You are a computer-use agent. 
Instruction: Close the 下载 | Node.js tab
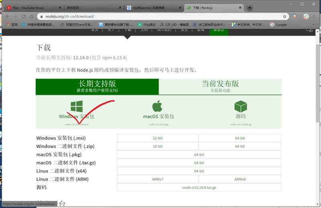(240, 8)
